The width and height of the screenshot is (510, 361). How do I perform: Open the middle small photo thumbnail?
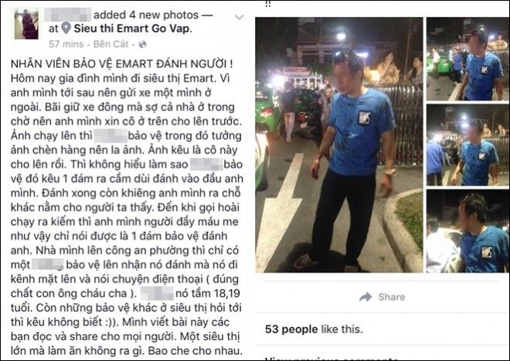tap(467, 145)
